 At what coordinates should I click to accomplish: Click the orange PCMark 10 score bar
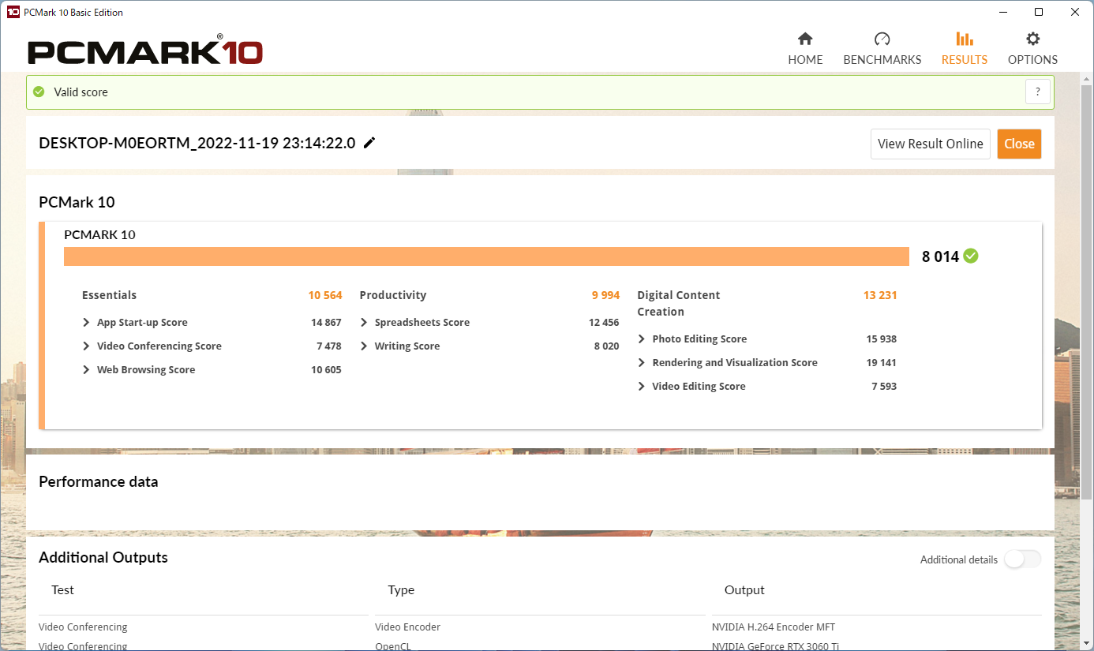(x=486, y=256)
